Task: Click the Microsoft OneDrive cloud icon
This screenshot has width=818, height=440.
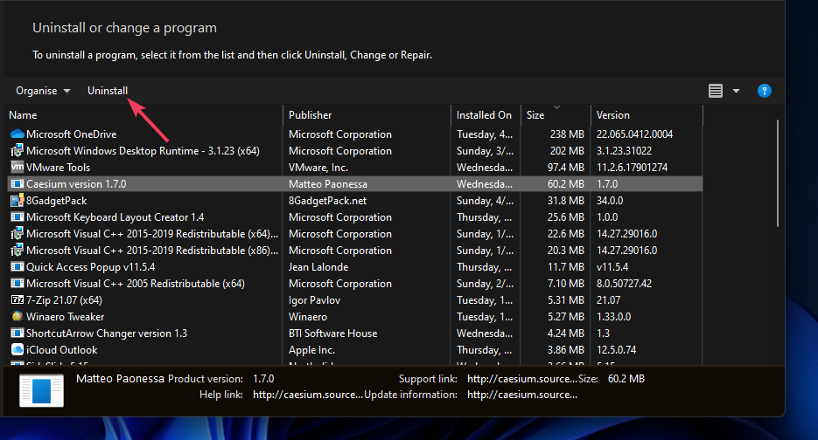Action: click(17, 134)
